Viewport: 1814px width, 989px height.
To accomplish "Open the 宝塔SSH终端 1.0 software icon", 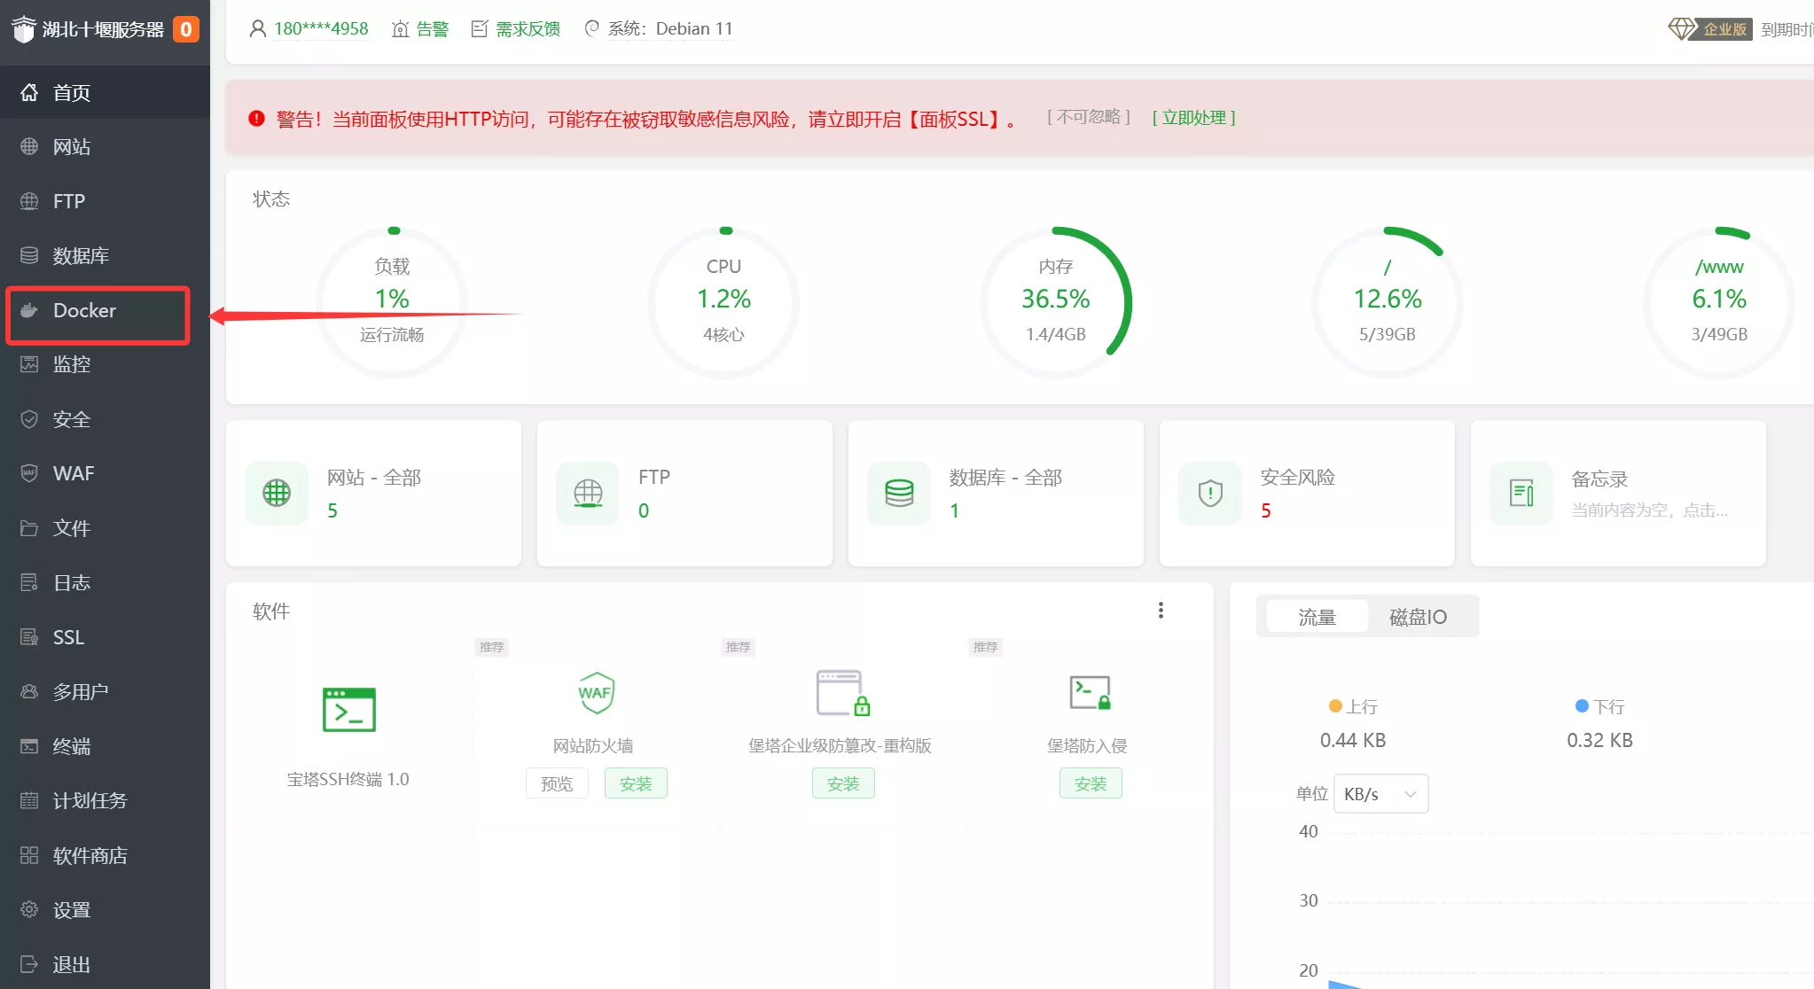I will [x=348, y=710].
